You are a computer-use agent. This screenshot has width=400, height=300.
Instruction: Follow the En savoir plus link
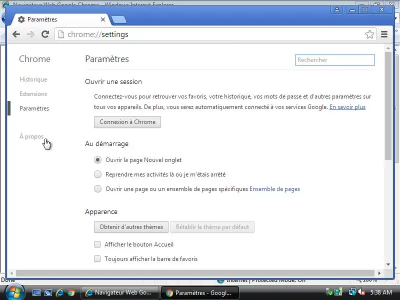point(347,107)
